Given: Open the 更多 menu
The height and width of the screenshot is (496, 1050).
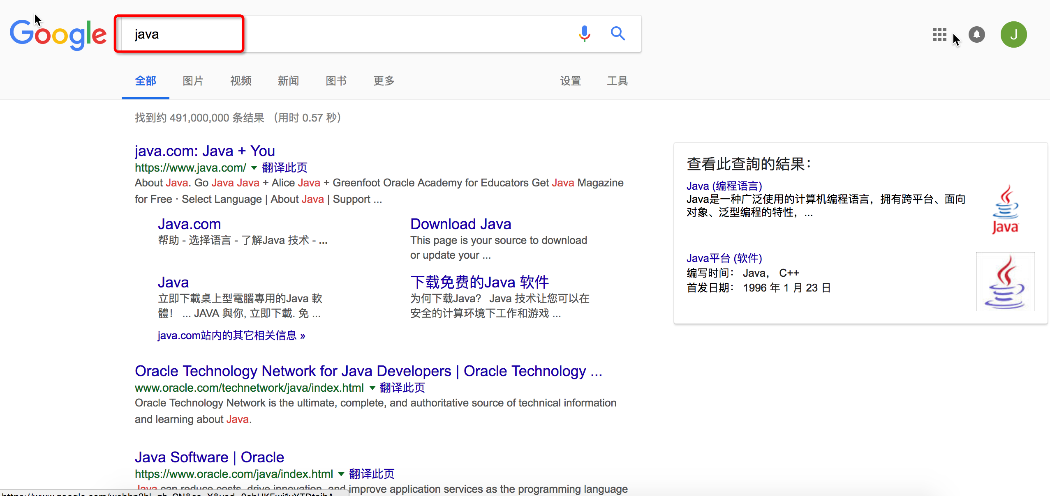Looking at the screenshot, I should pyautogui.click(x=384, y=81).
